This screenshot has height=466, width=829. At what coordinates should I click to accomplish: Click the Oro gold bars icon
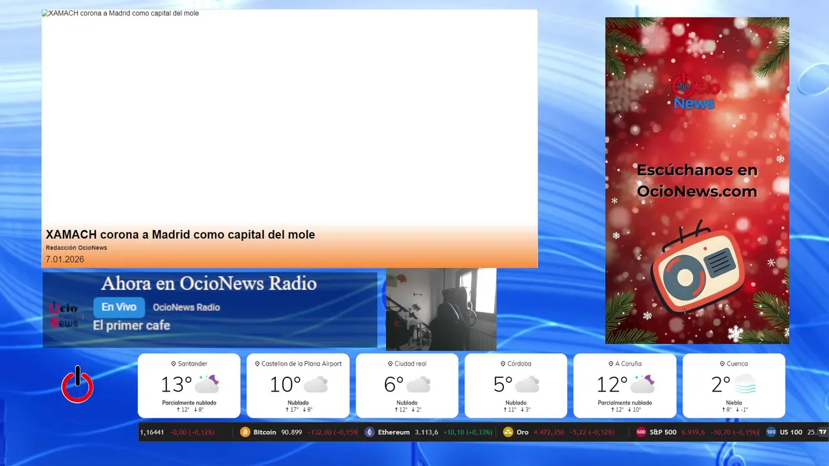click(508, 432)
